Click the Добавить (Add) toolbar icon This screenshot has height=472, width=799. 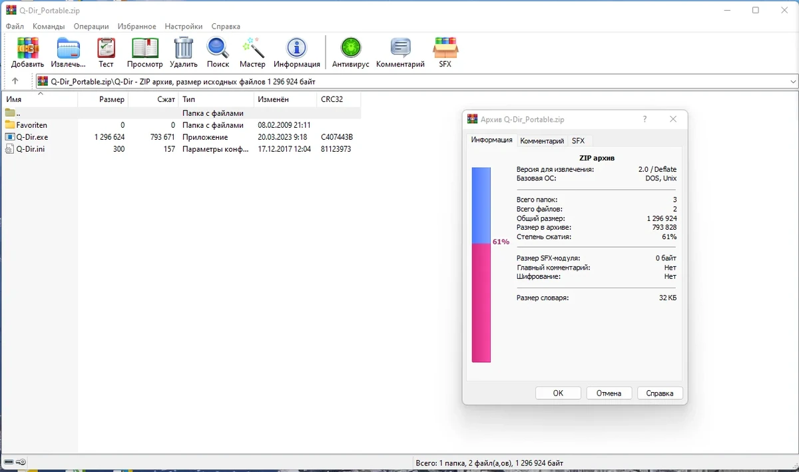tap(27, 53)
